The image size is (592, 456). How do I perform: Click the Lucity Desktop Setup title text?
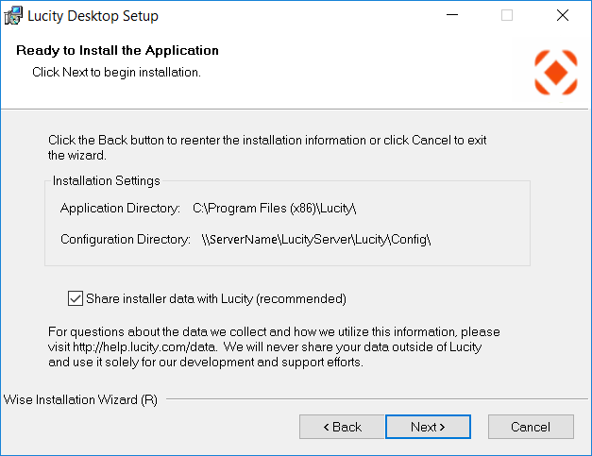(x=93, y=16)
